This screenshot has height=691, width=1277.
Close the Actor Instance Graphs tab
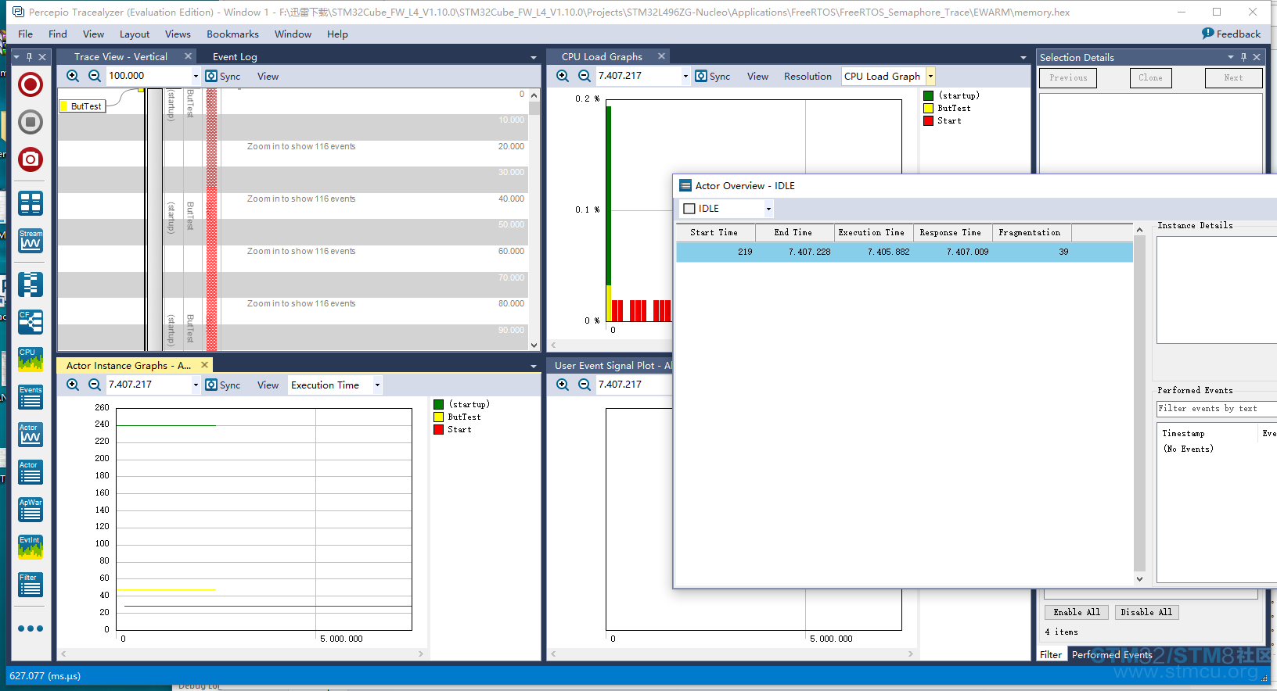point(205,365)
